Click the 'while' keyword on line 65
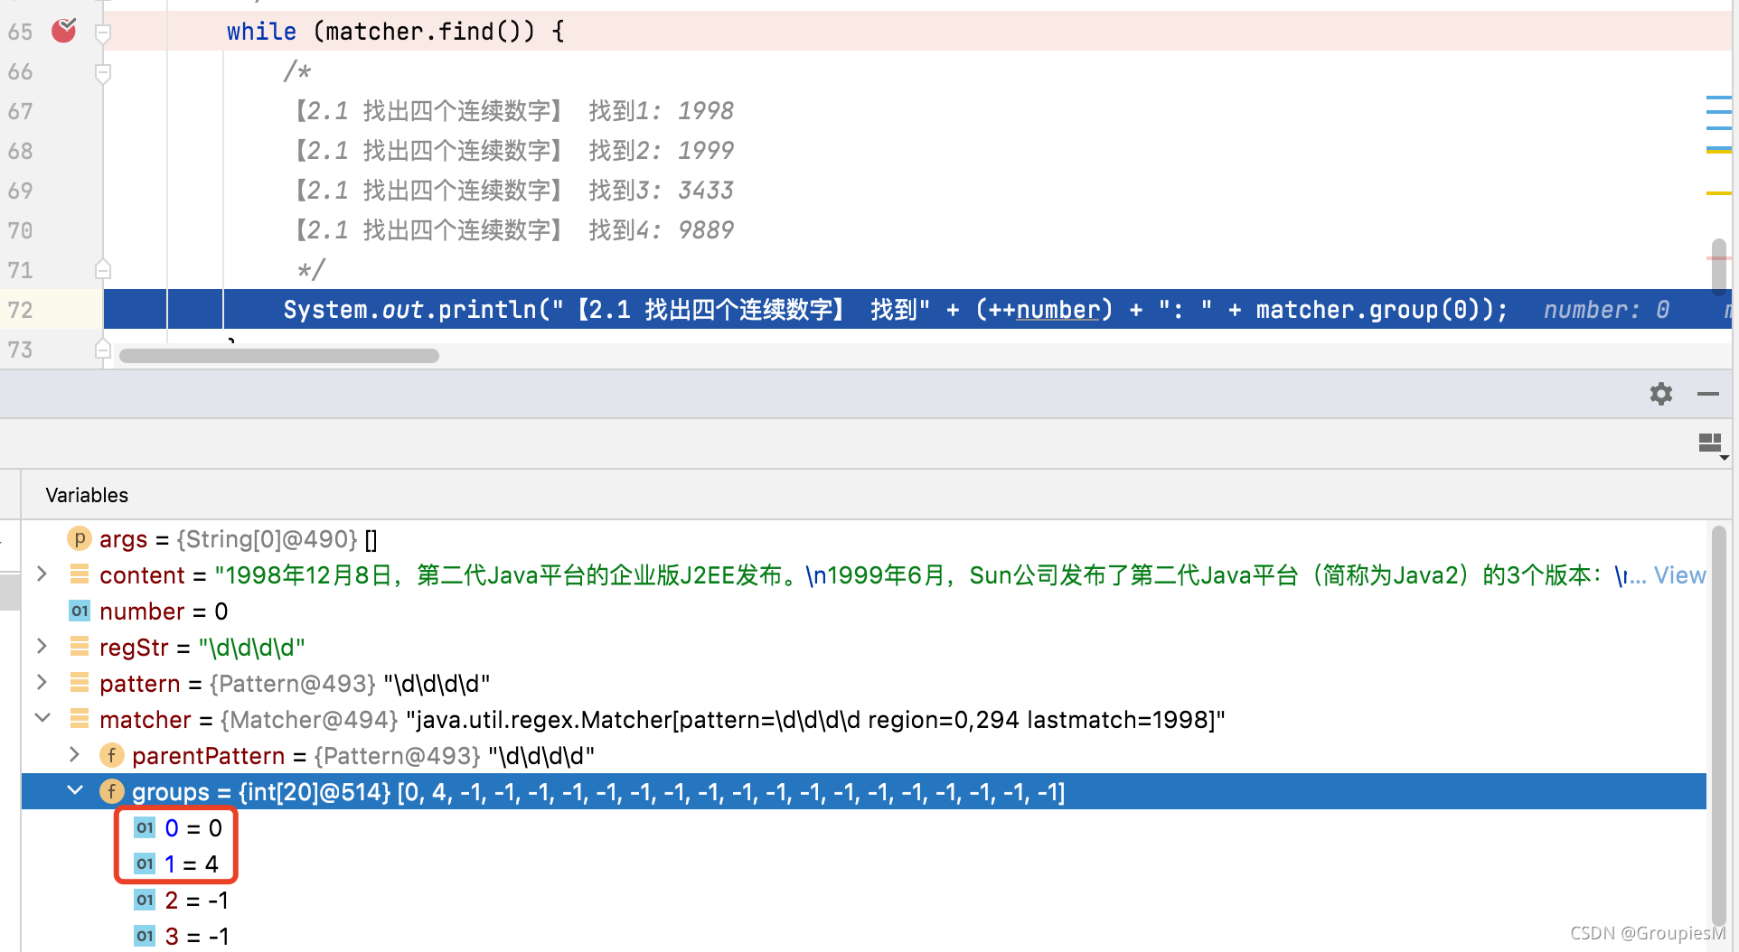 261,32
